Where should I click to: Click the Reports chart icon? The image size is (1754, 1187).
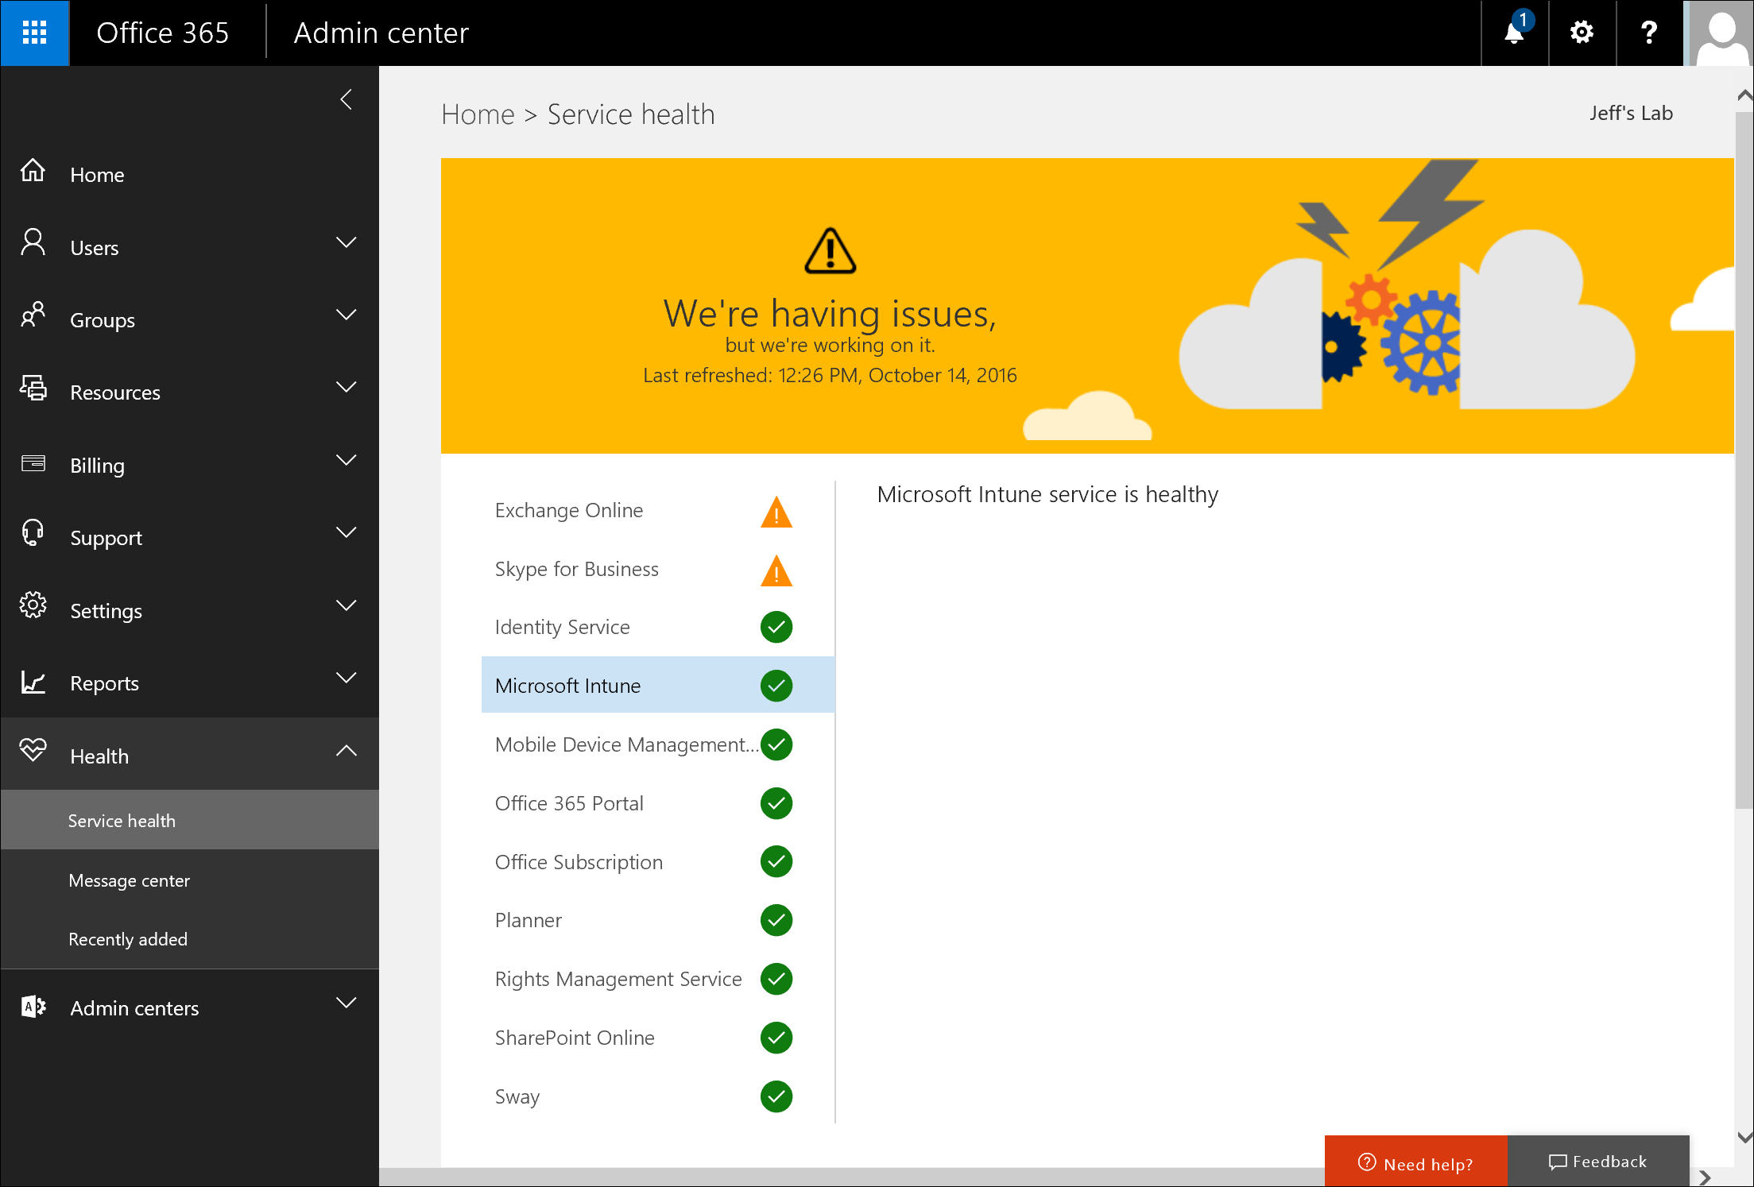point(33,681)
